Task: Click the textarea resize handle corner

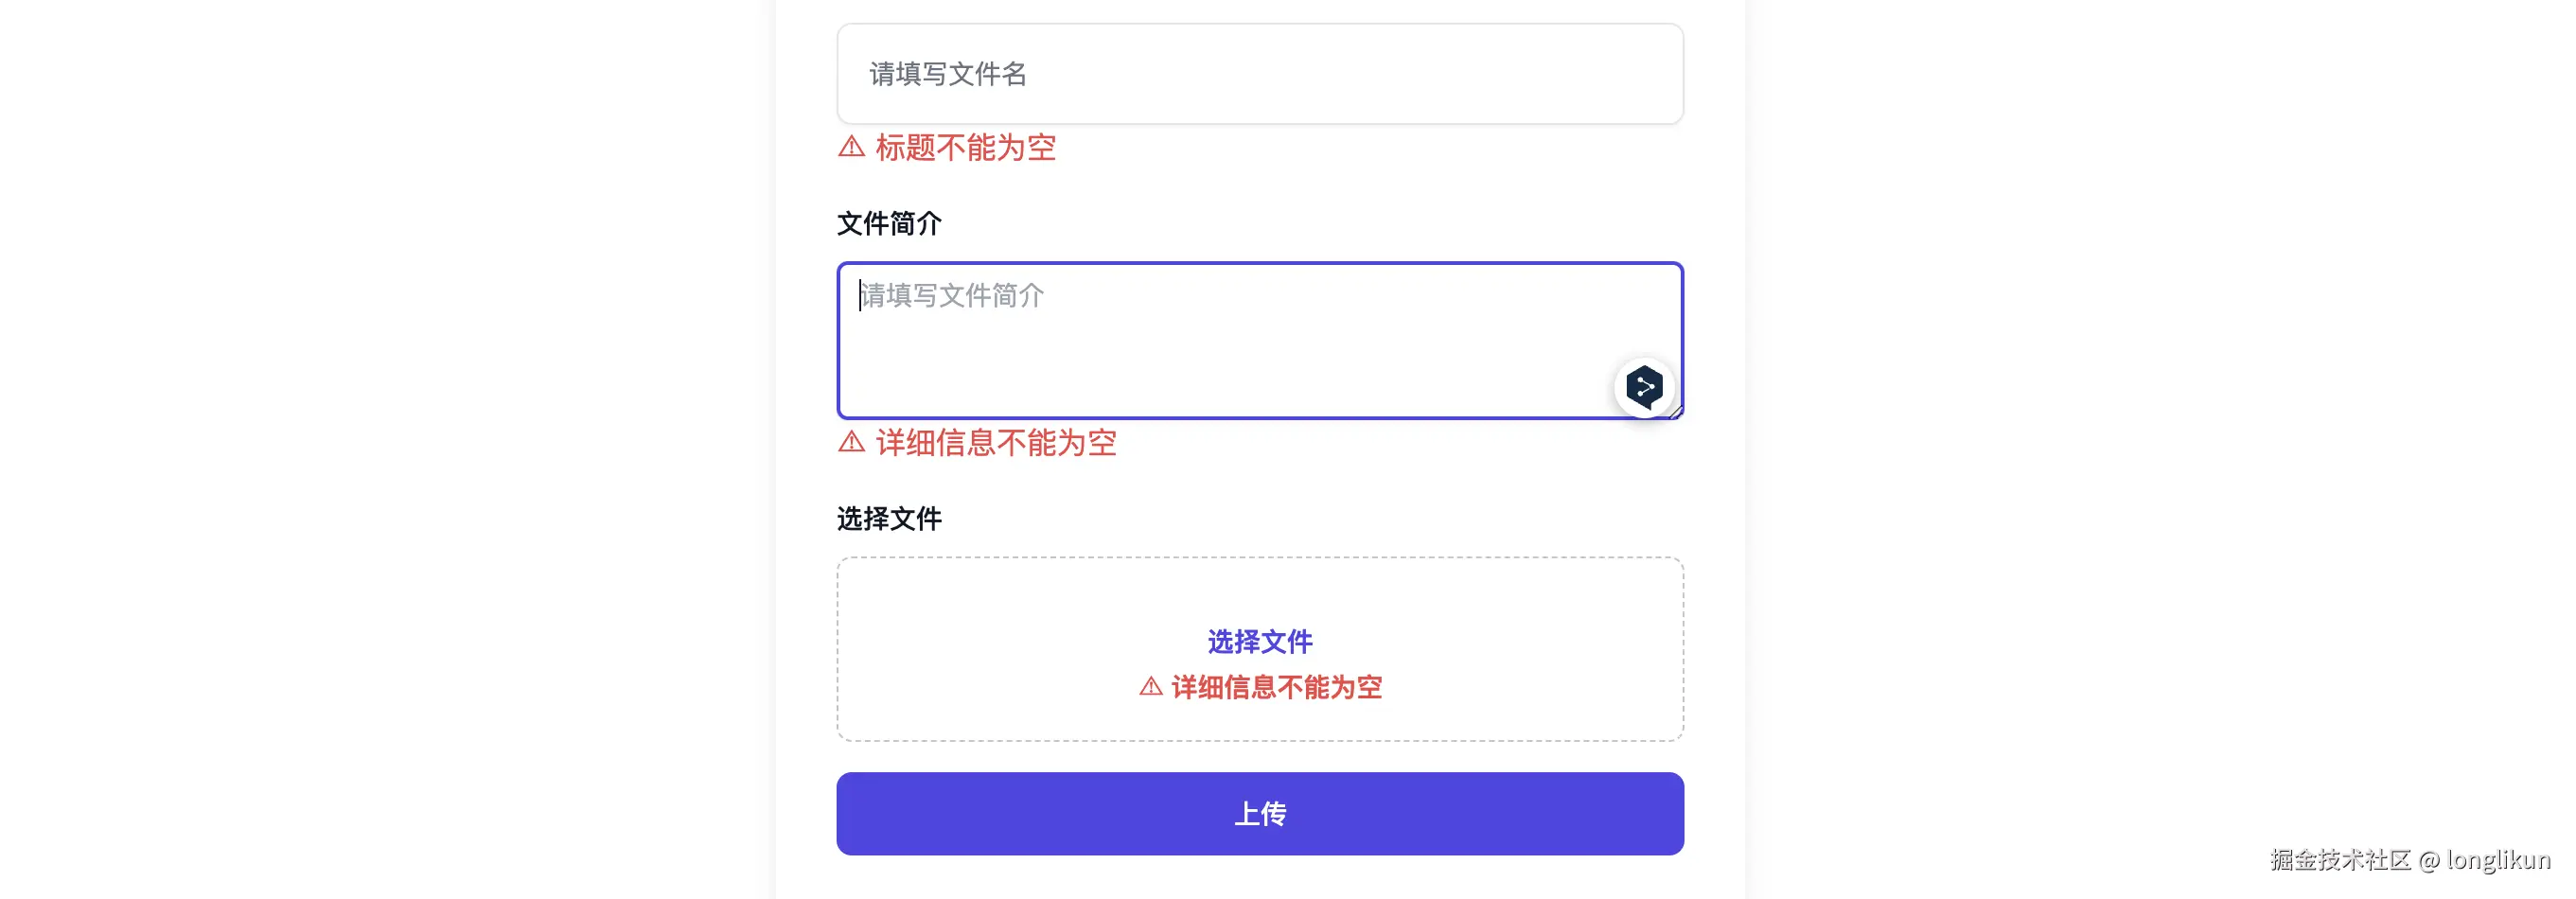Action: (1676, 411)
